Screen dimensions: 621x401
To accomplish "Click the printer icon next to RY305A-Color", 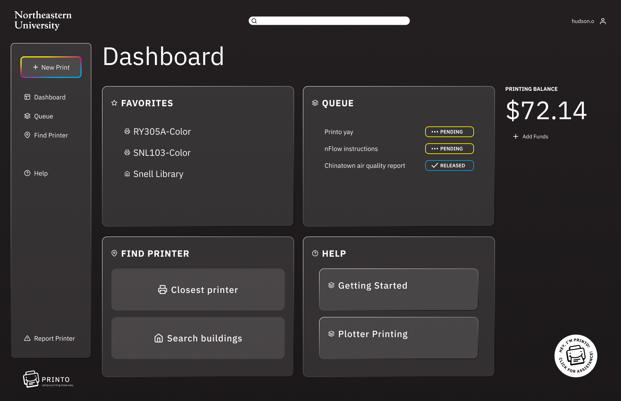I will point(127,131).
